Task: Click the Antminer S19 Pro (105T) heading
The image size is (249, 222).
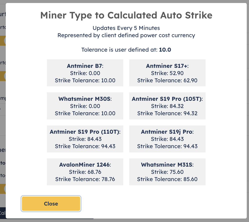Action: (x=167, y=99)
